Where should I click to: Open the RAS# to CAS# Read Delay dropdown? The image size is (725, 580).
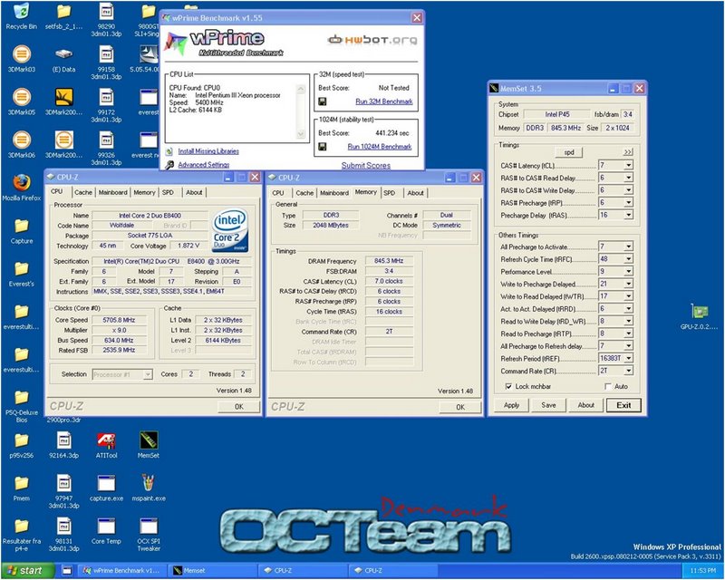[x=628, y=178]
